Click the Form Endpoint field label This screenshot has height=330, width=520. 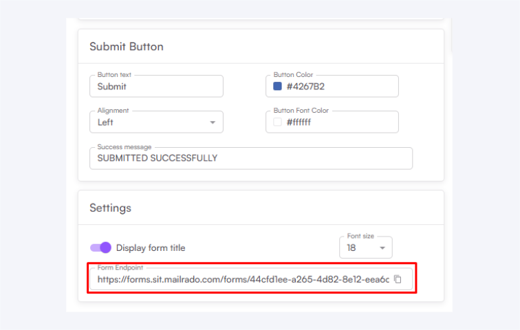120,268
